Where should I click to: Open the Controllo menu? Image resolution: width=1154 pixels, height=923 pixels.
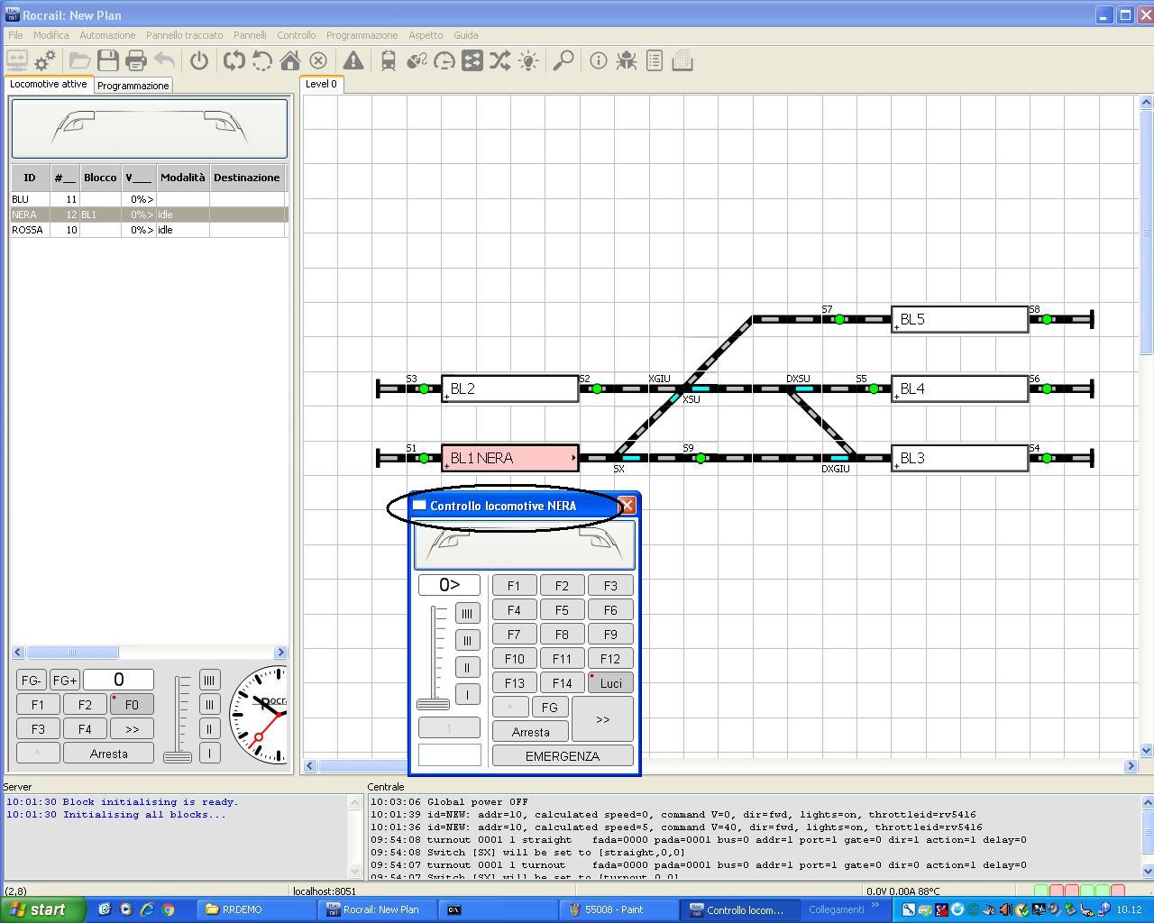(296, 35)
